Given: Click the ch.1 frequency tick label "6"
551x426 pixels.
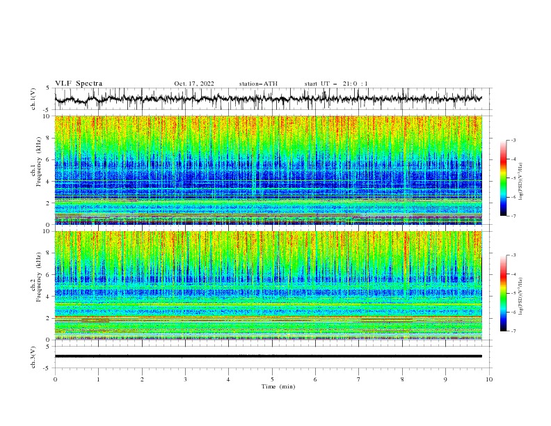Looking at the screenshot, I should [48, 159].
